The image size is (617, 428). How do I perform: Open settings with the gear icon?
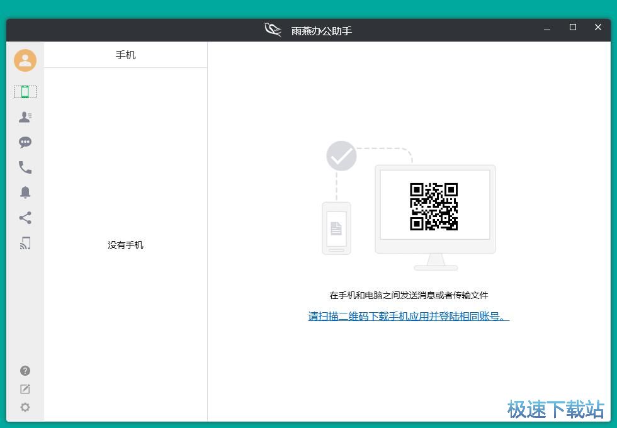tap(25, 407)
